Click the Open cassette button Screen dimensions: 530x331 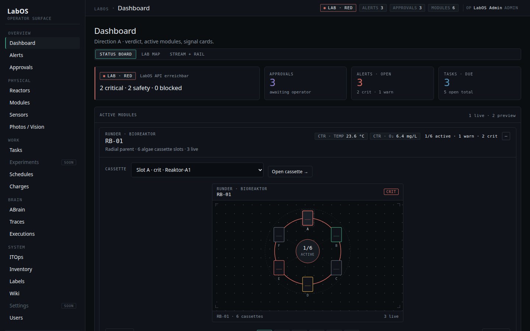(290, 172)
